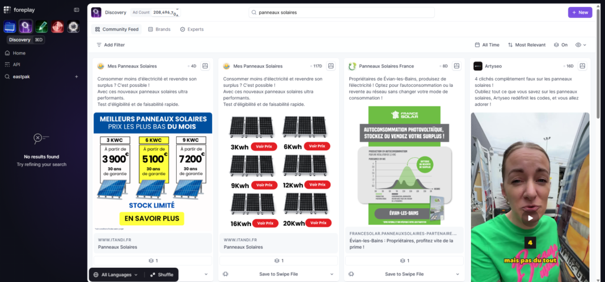This screenshot has height=282, width=605.
Task: Open the saved search eastpak
Action: (x=21, y=76)
